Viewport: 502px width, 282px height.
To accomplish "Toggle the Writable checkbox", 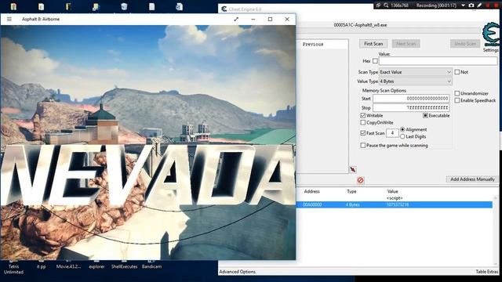I will click(362, 115).
